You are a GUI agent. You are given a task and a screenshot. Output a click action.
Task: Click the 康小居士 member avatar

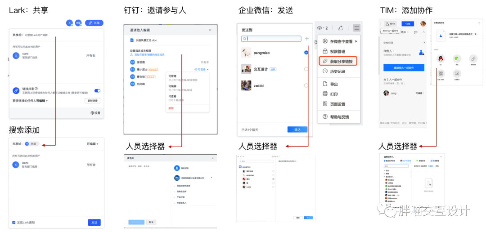(x=133, y=69)
